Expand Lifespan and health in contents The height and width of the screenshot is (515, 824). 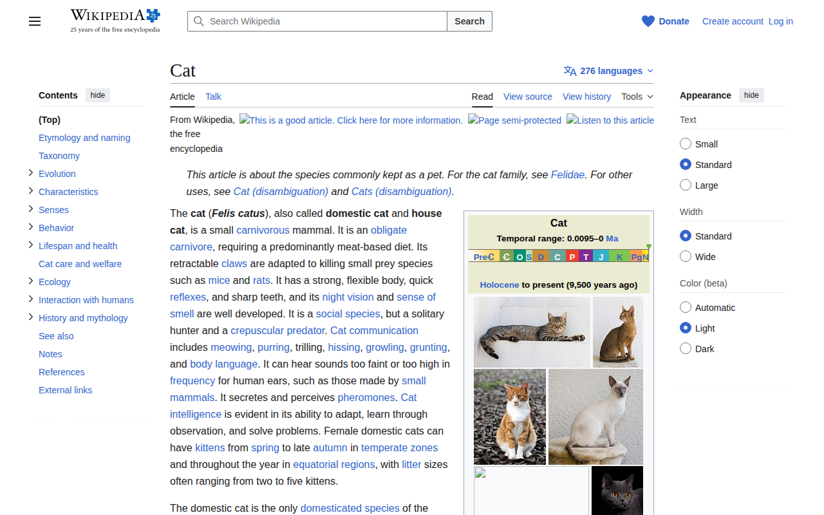[x=30, y=245]
